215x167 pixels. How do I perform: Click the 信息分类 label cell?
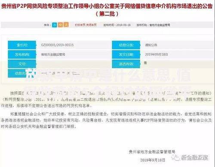pyautogui.click(x=126, y=45)
